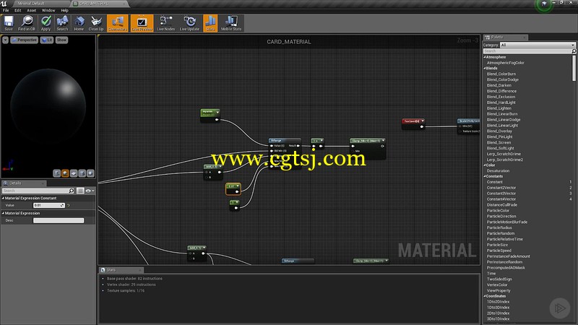The image size is (578, 325).
Task: Open the Window menu
Action: click(x=48, y=10)
